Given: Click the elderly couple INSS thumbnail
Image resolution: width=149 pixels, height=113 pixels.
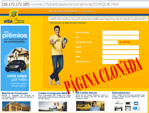Looking at the screenshot, I should [x=53, y=106].
